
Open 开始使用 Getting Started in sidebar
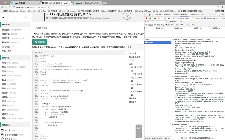12,30
